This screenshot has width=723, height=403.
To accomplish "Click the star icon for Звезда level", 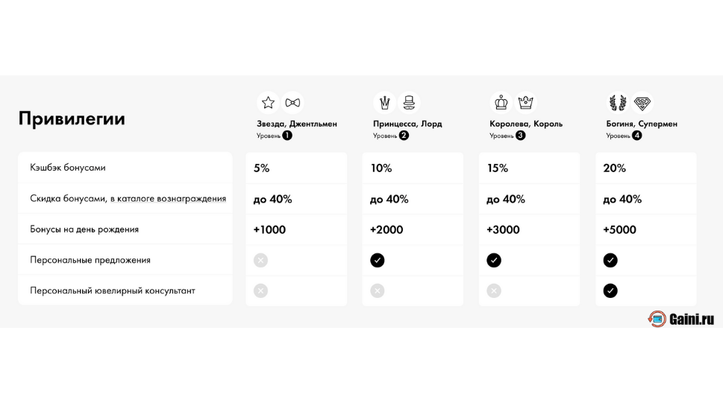I will (268, 103).
